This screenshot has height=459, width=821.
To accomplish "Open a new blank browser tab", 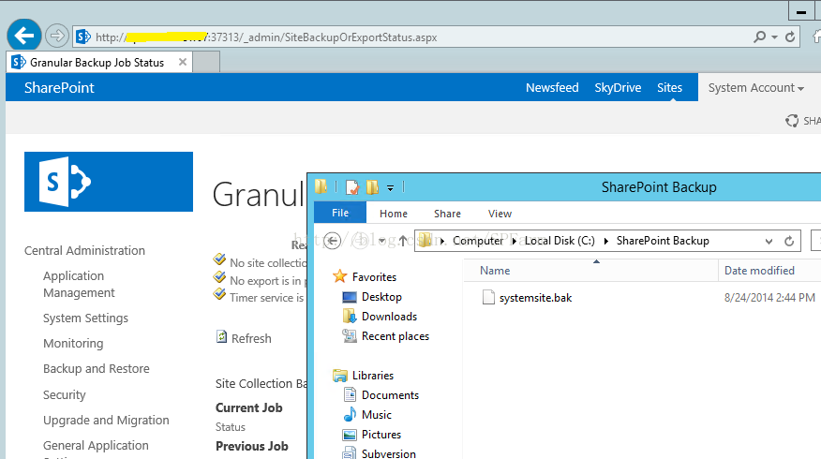I will coord(206,62).
